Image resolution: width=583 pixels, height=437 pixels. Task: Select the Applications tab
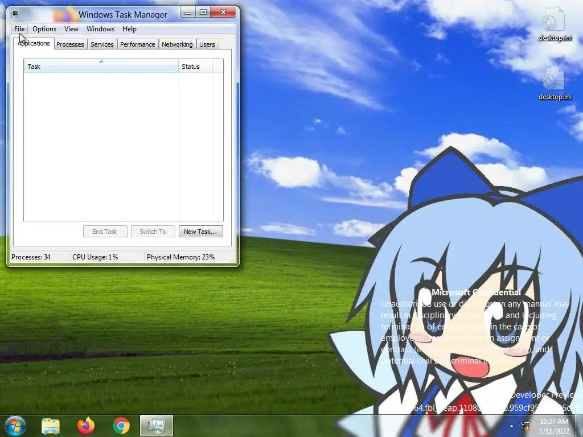pyautogui.click(x=34, y=43)
